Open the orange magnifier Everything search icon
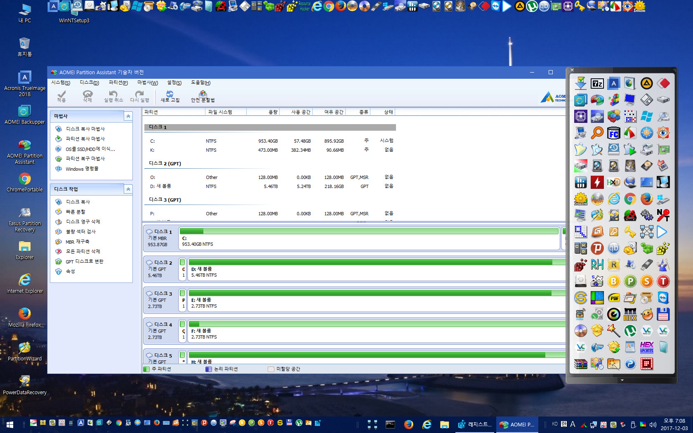Image resolution: width=693 pixels, height=433 pixels. (597, 133)
